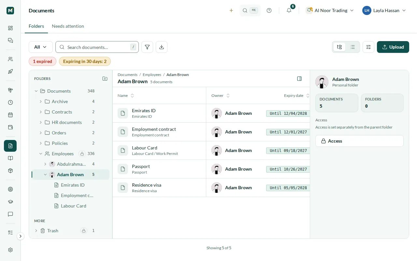
Task: Toggle the side panel layout icon
Action: [299, 79]
